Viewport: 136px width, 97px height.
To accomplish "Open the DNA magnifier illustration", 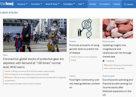I will pos(85,28).
